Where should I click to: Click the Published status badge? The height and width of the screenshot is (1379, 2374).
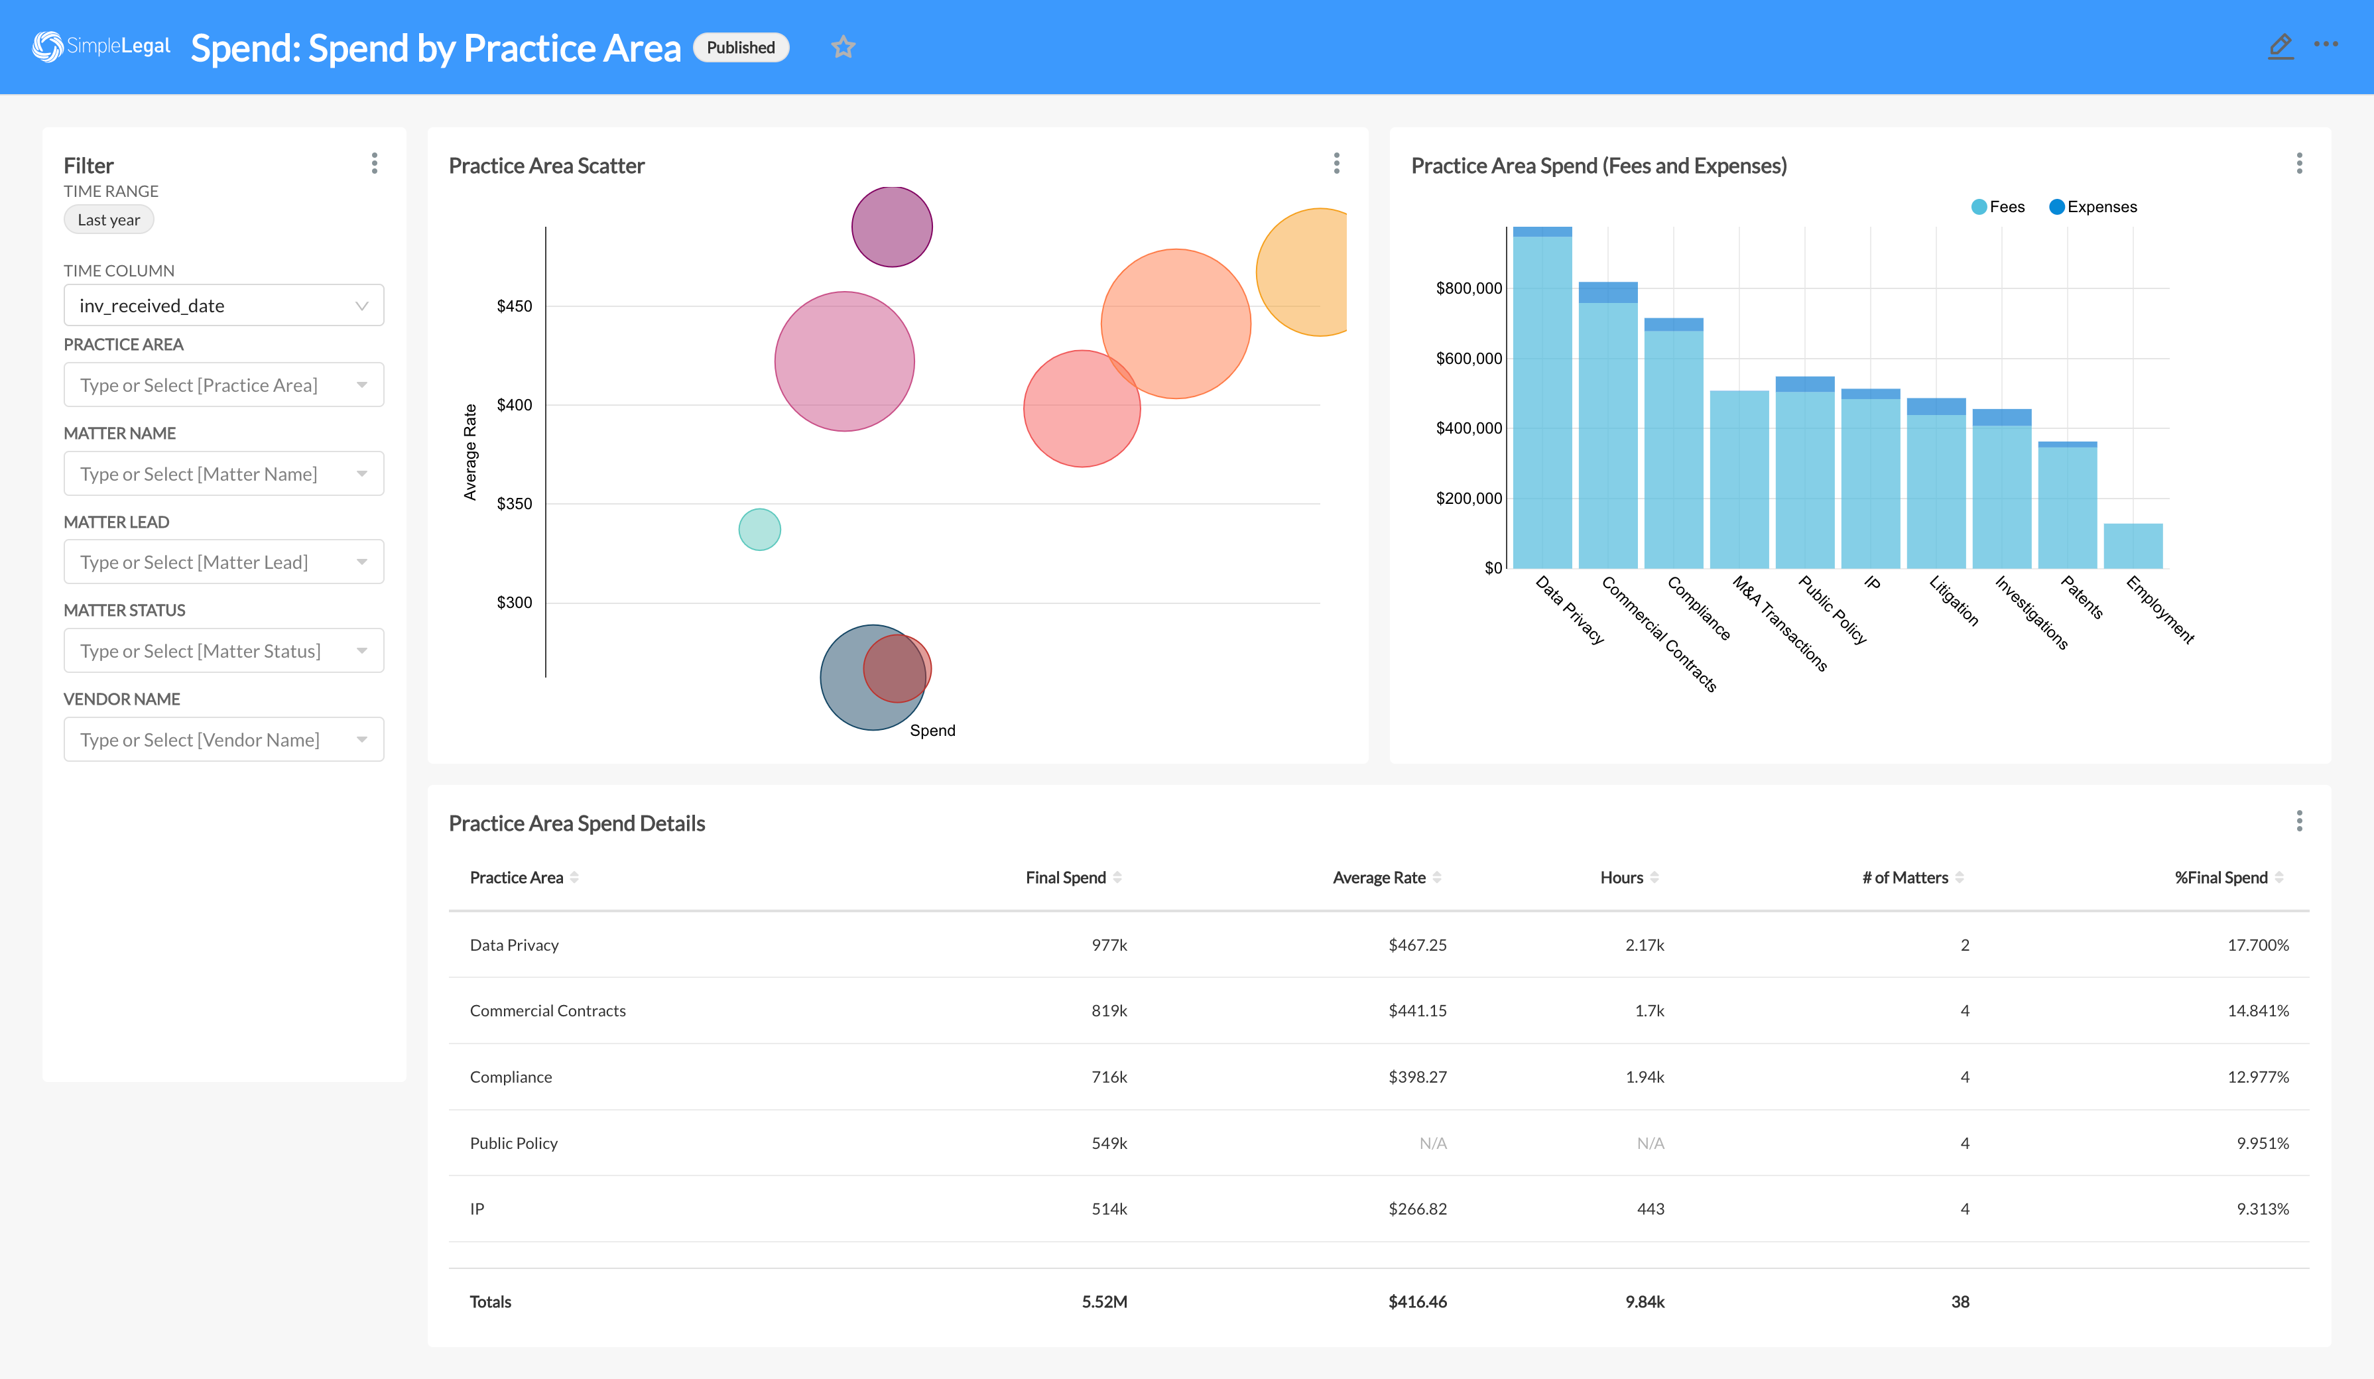[x=741, y=47]
